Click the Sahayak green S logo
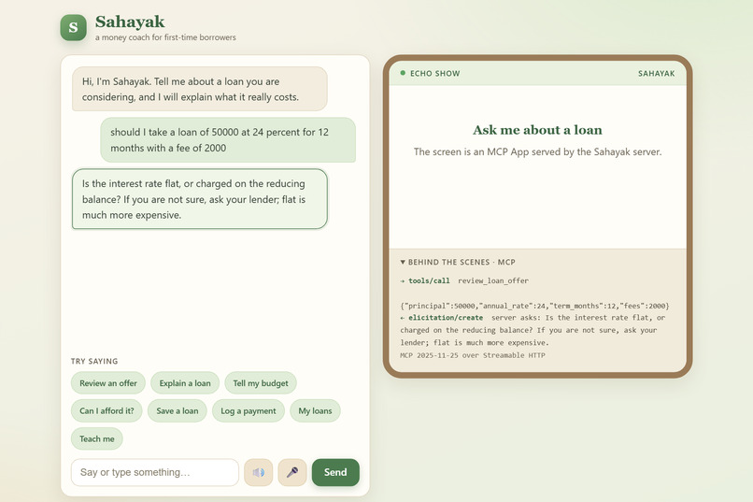Image resolution: width=753 pixels, height=502 pixels. pos(74,27)
